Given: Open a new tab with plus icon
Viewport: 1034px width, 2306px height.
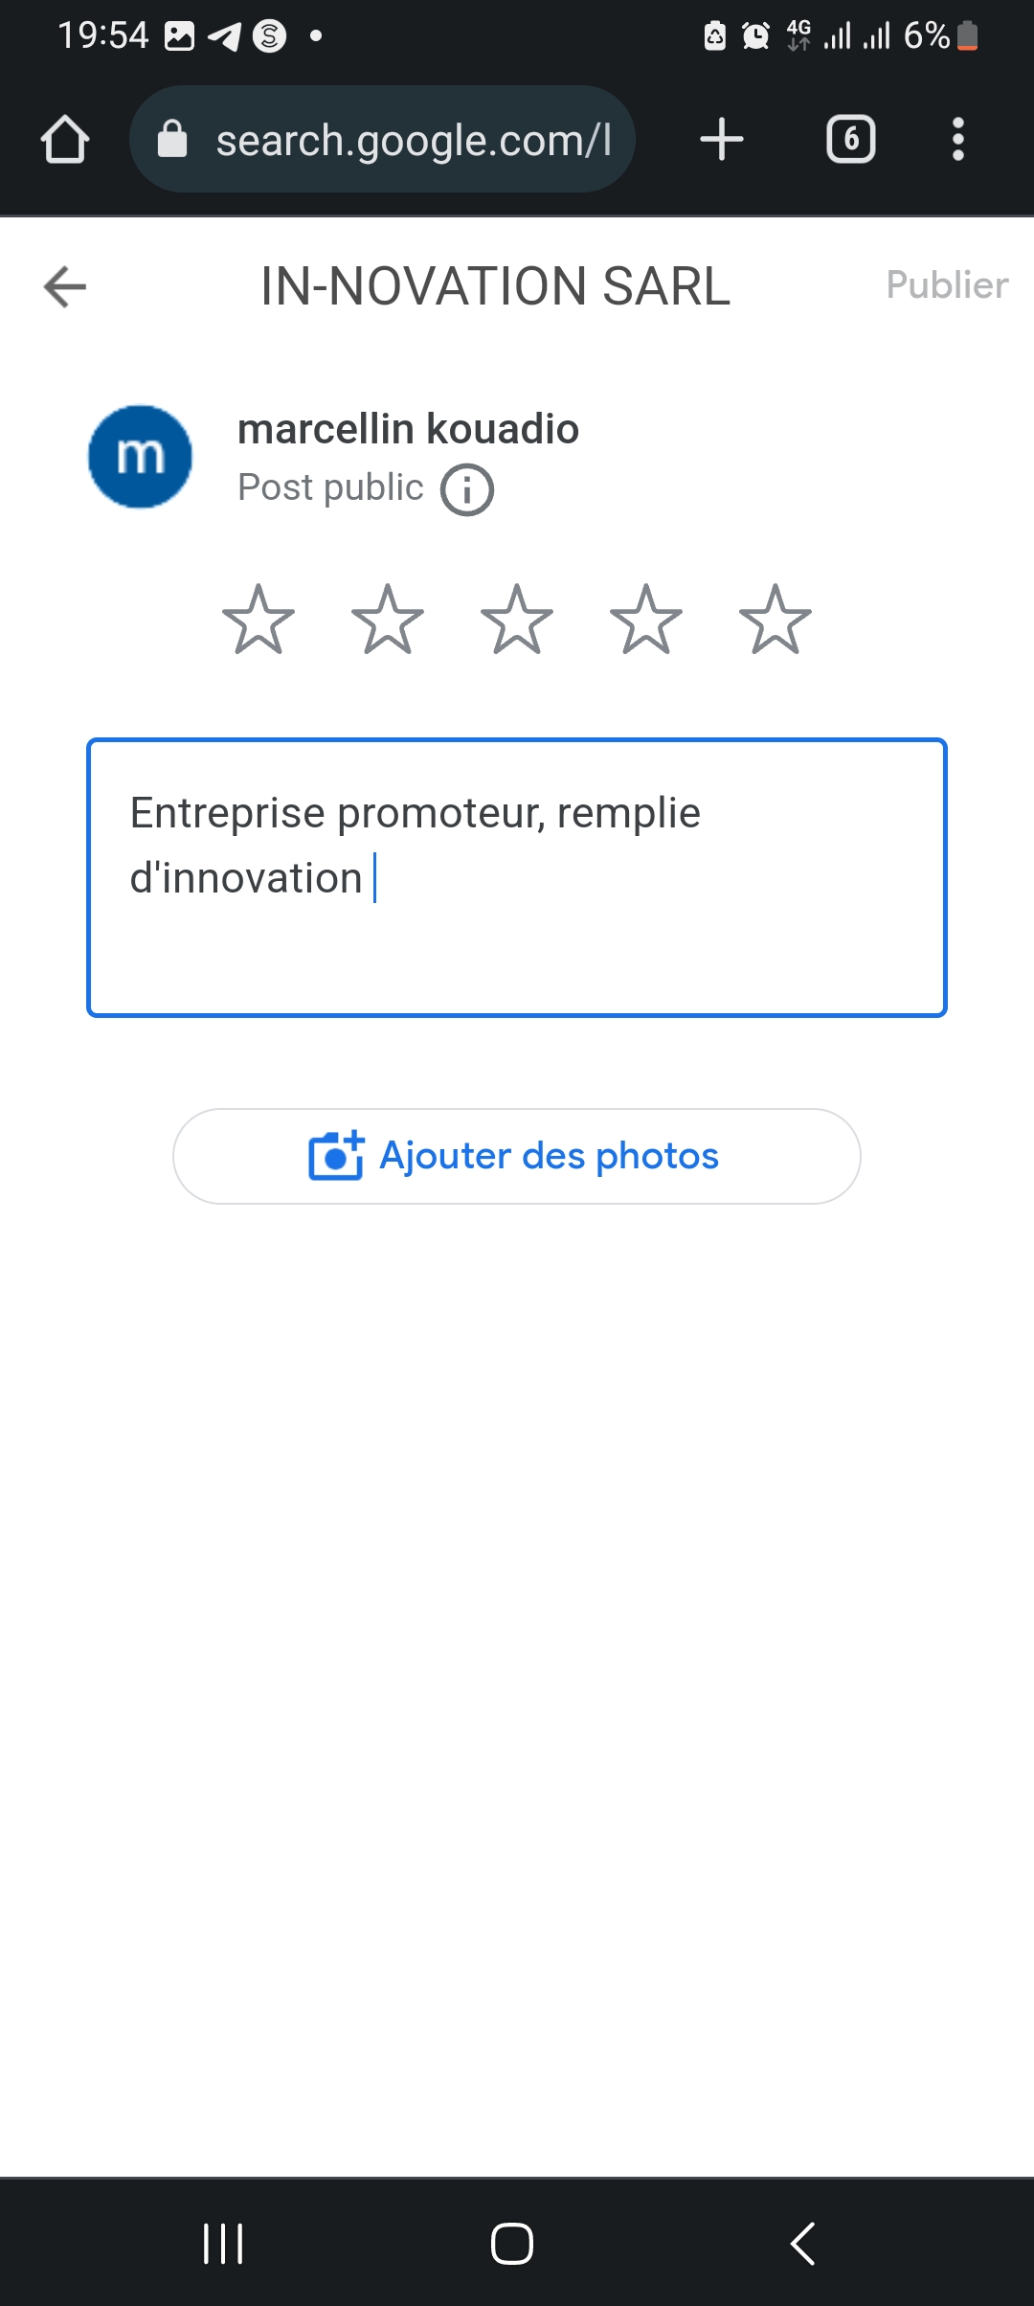Looking at the screenshot, I should (x=722, y=140).
